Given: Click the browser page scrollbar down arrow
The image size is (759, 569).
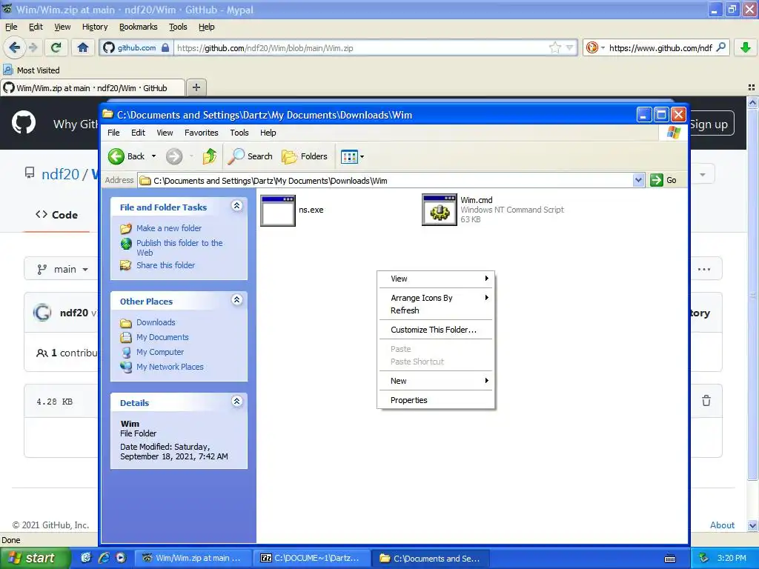Looking at the screenshot, I should click(752, 525).
